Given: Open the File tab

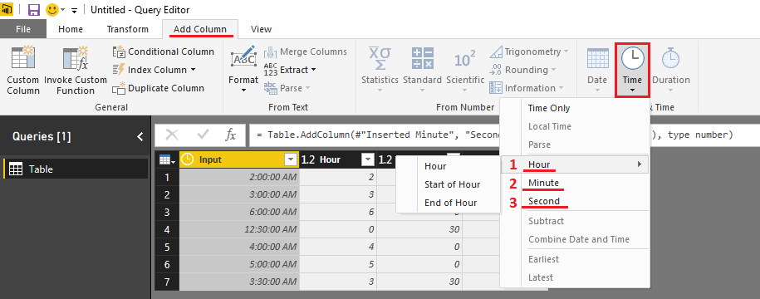Looking at the screenshot, I should pos(22,29).
